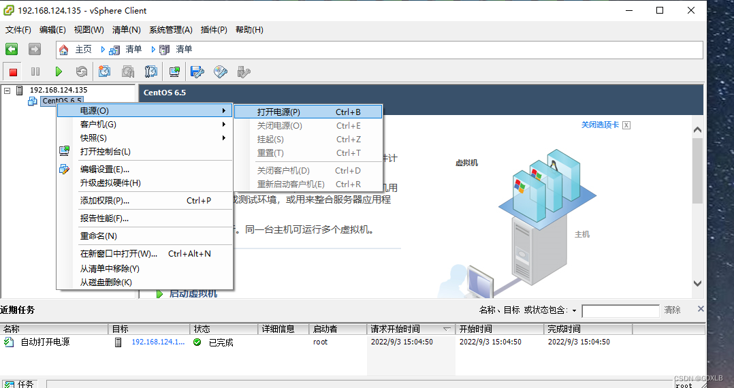Click the 清除 button in recent tasks
The width and height of the screenshot is (734, 388).
tap(672, 310)
